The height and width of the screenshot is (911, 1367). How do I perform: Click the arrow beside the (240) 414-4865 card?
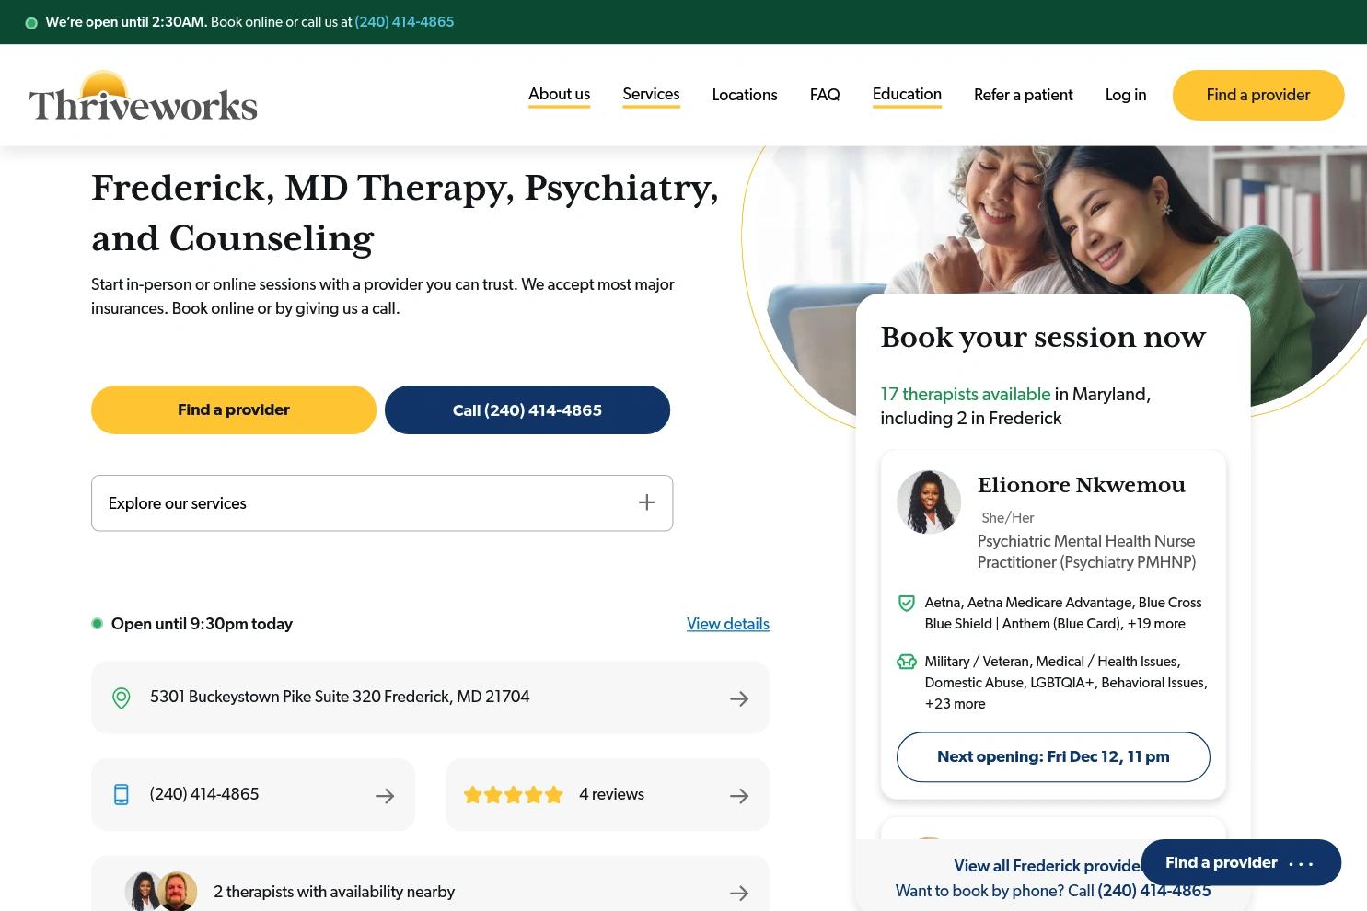[385, 796]
